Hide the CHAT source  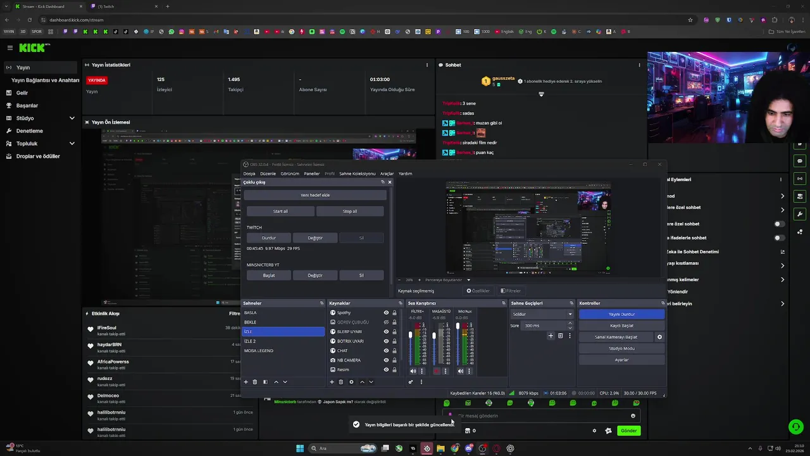tap(386, 351)
